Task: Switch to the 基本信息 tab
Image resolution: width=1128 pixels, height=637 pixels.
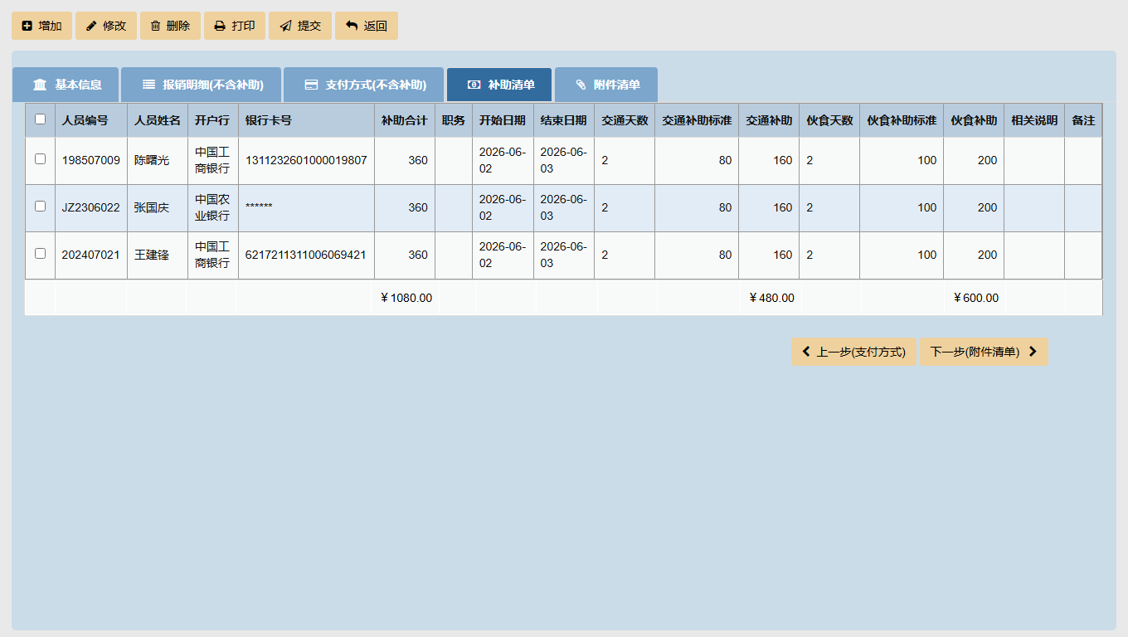Action: 66,85
